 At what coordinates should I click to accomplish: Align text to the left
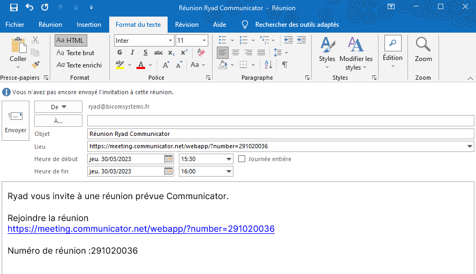(223, 52)
